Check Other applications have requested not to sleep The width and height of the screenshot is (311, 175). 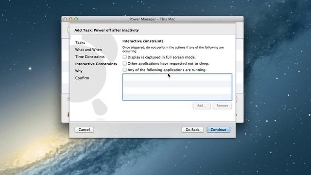[x=124, y=64]
